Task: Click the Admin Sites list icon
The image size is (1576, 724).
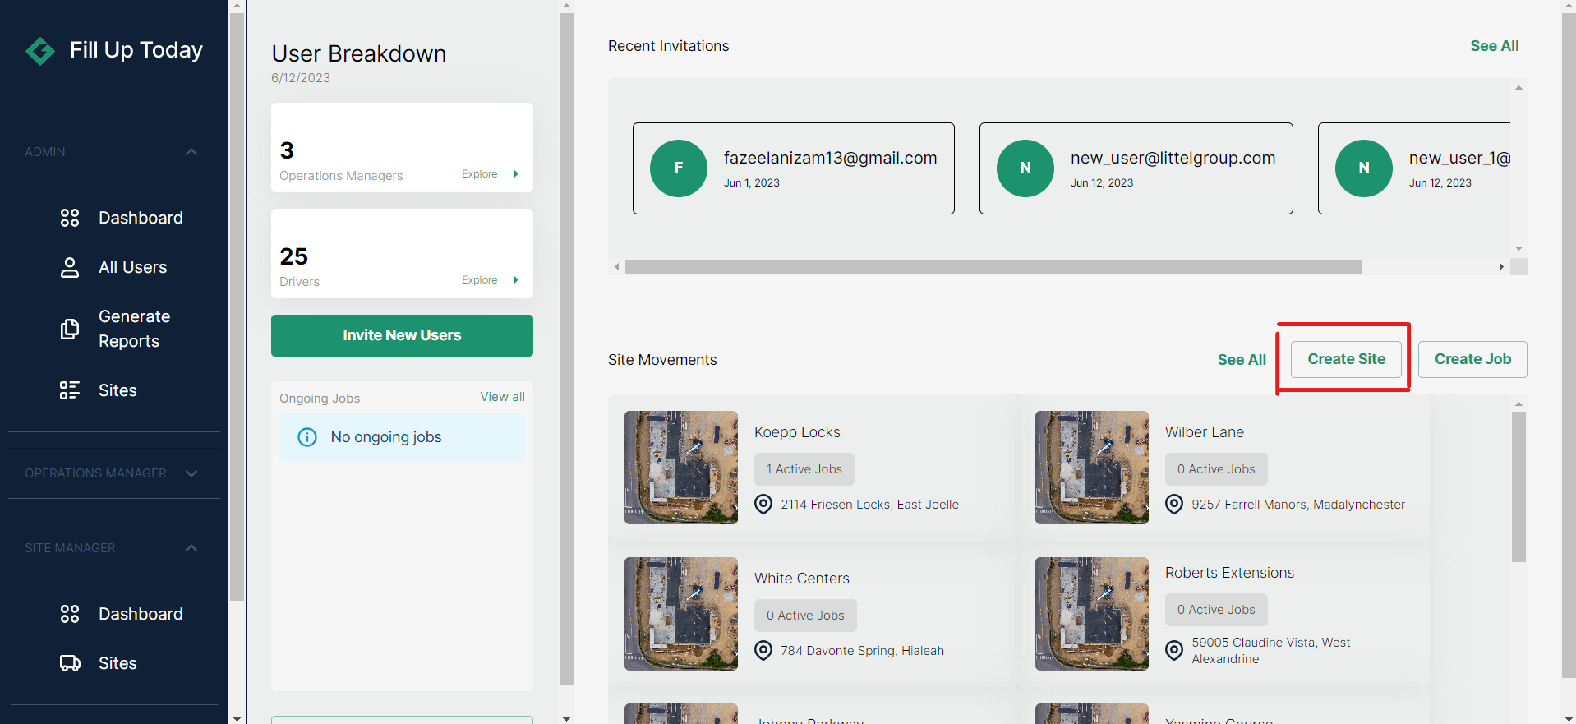Action: click(x=70, y=390)
